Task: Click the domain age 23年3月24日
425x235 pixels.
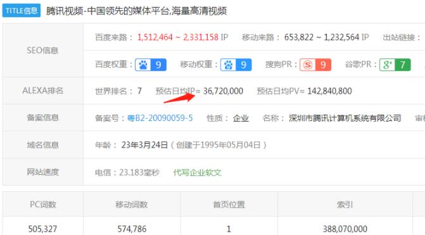Action: coord(144,145)
